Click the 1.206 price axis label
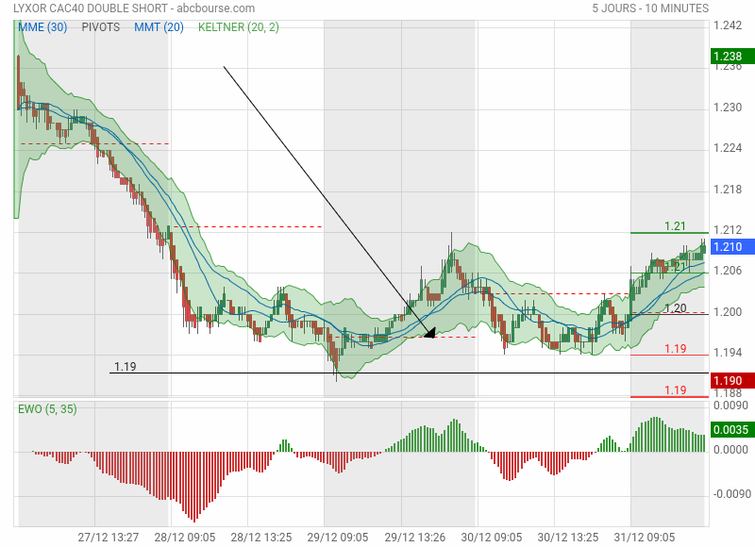Image resolution: width=755 pixels, height=547 pixels. click(x=728, y=271)
